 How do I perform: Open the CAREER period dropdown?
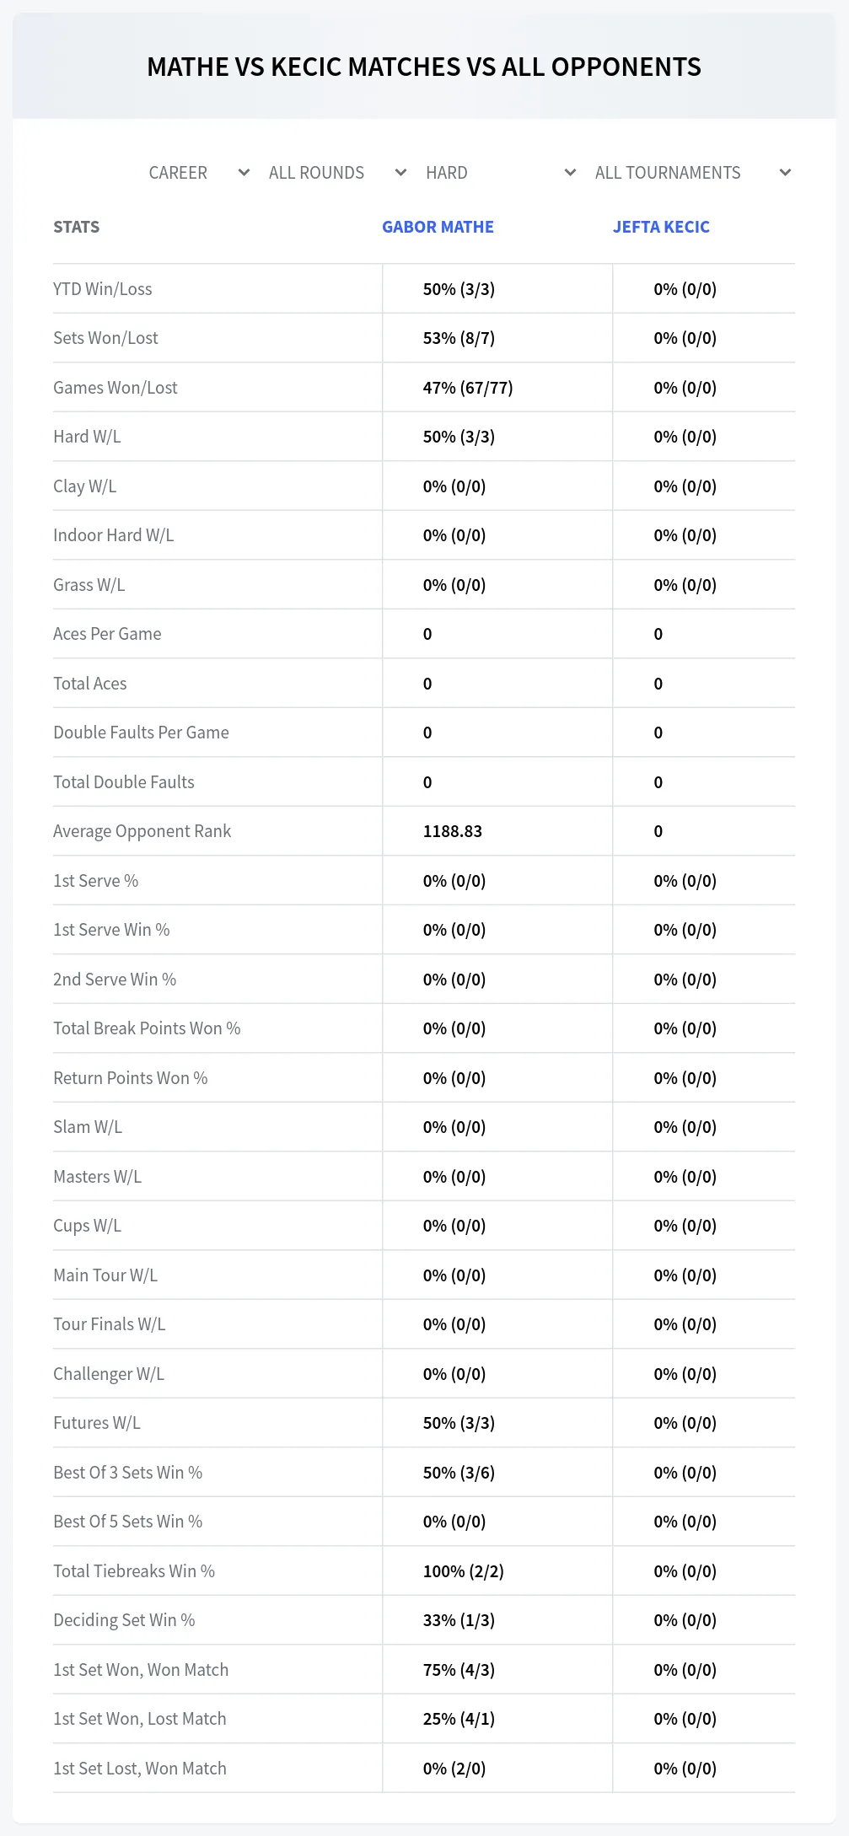click(x=199, y=173)
